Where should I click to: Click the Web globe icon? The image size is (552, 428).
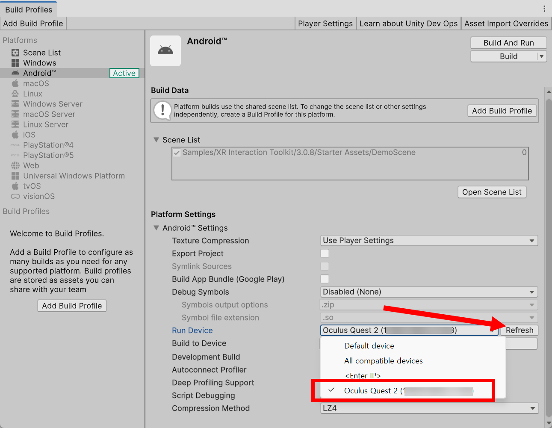(15, 165)
